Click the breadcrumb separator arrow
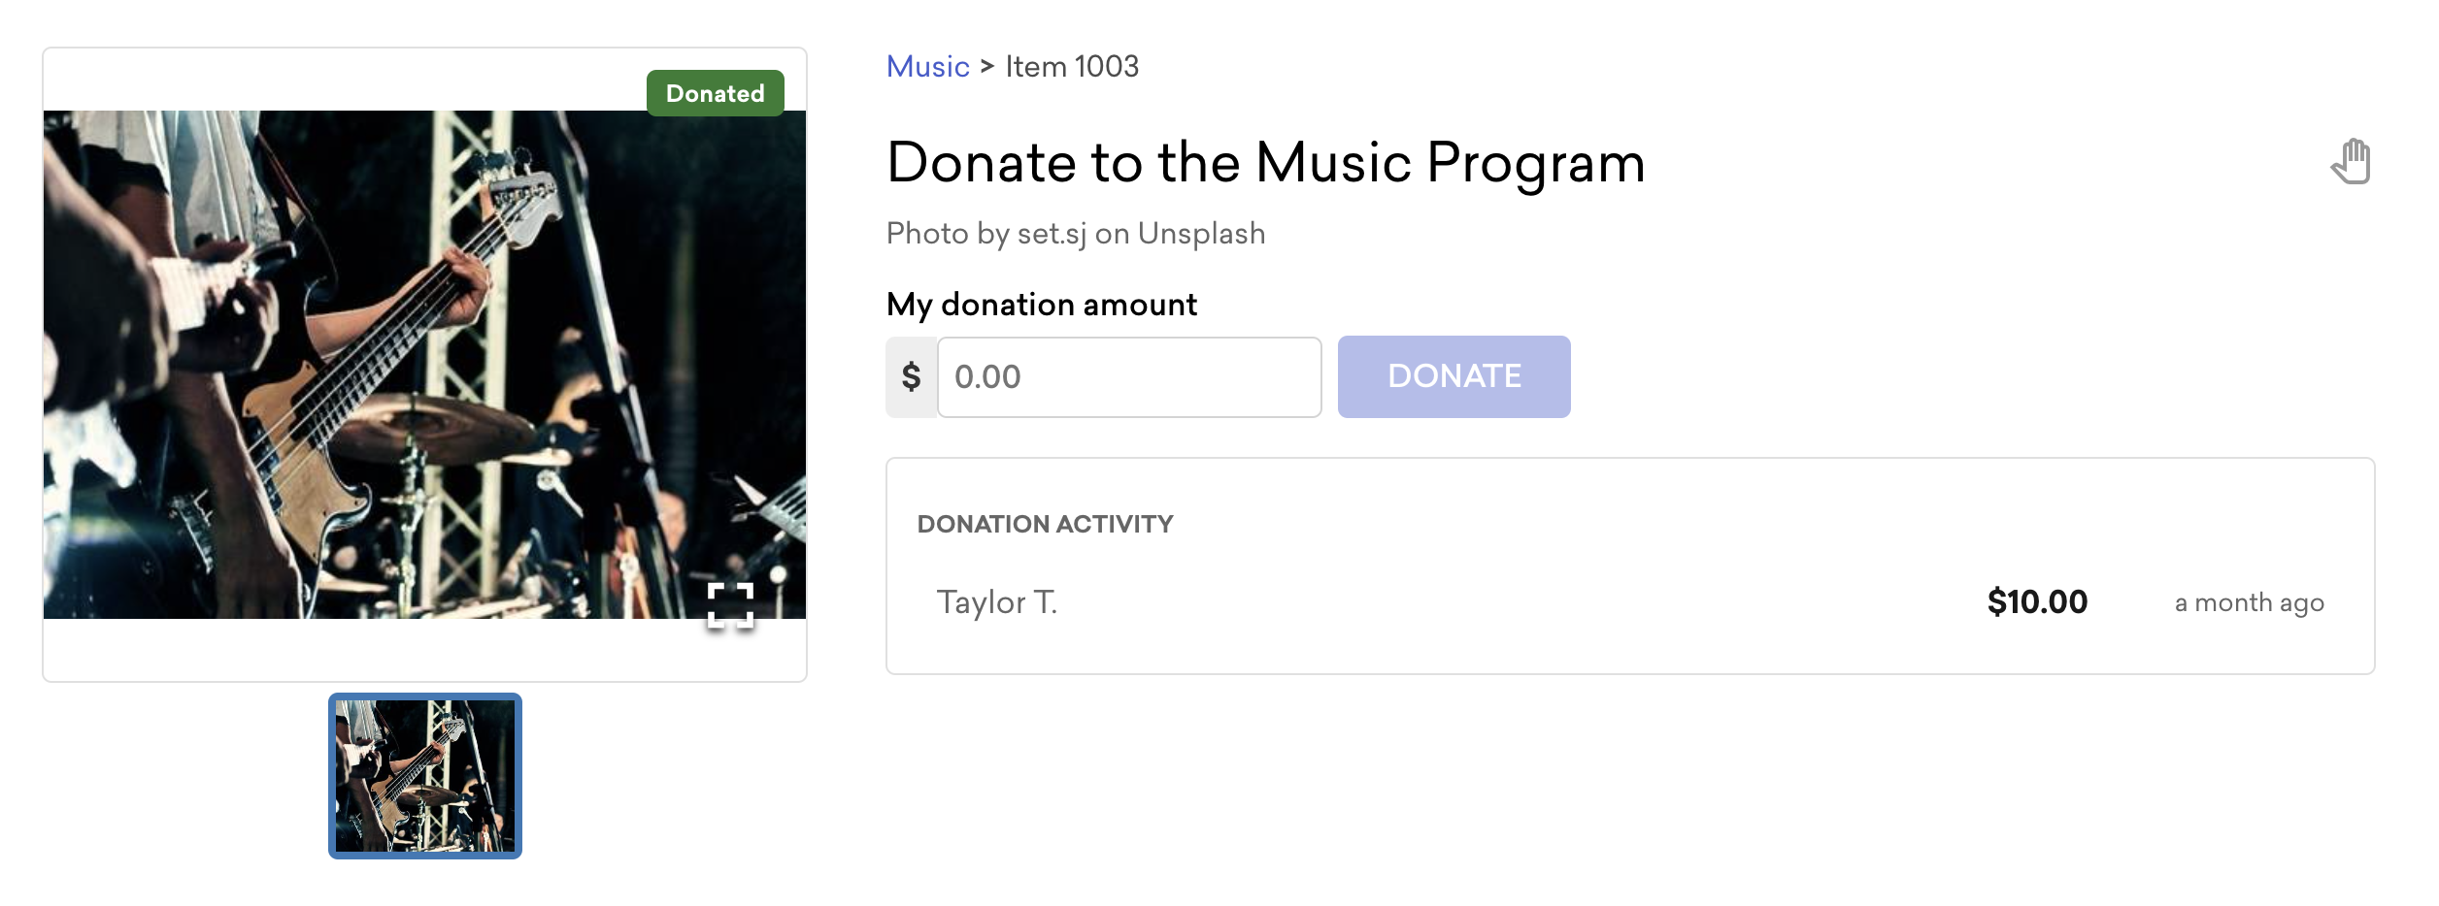Viewport: 2439px width, 906px height. click(987, 66)
